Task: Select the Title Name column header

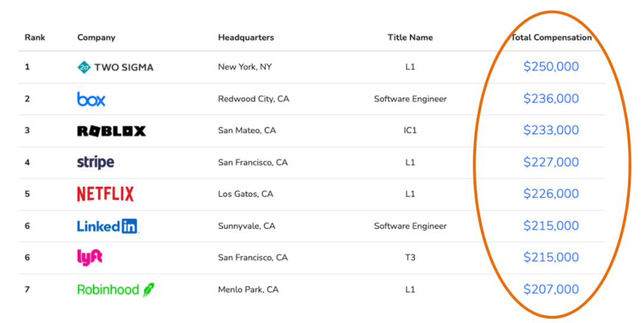Action: (410, 37)
